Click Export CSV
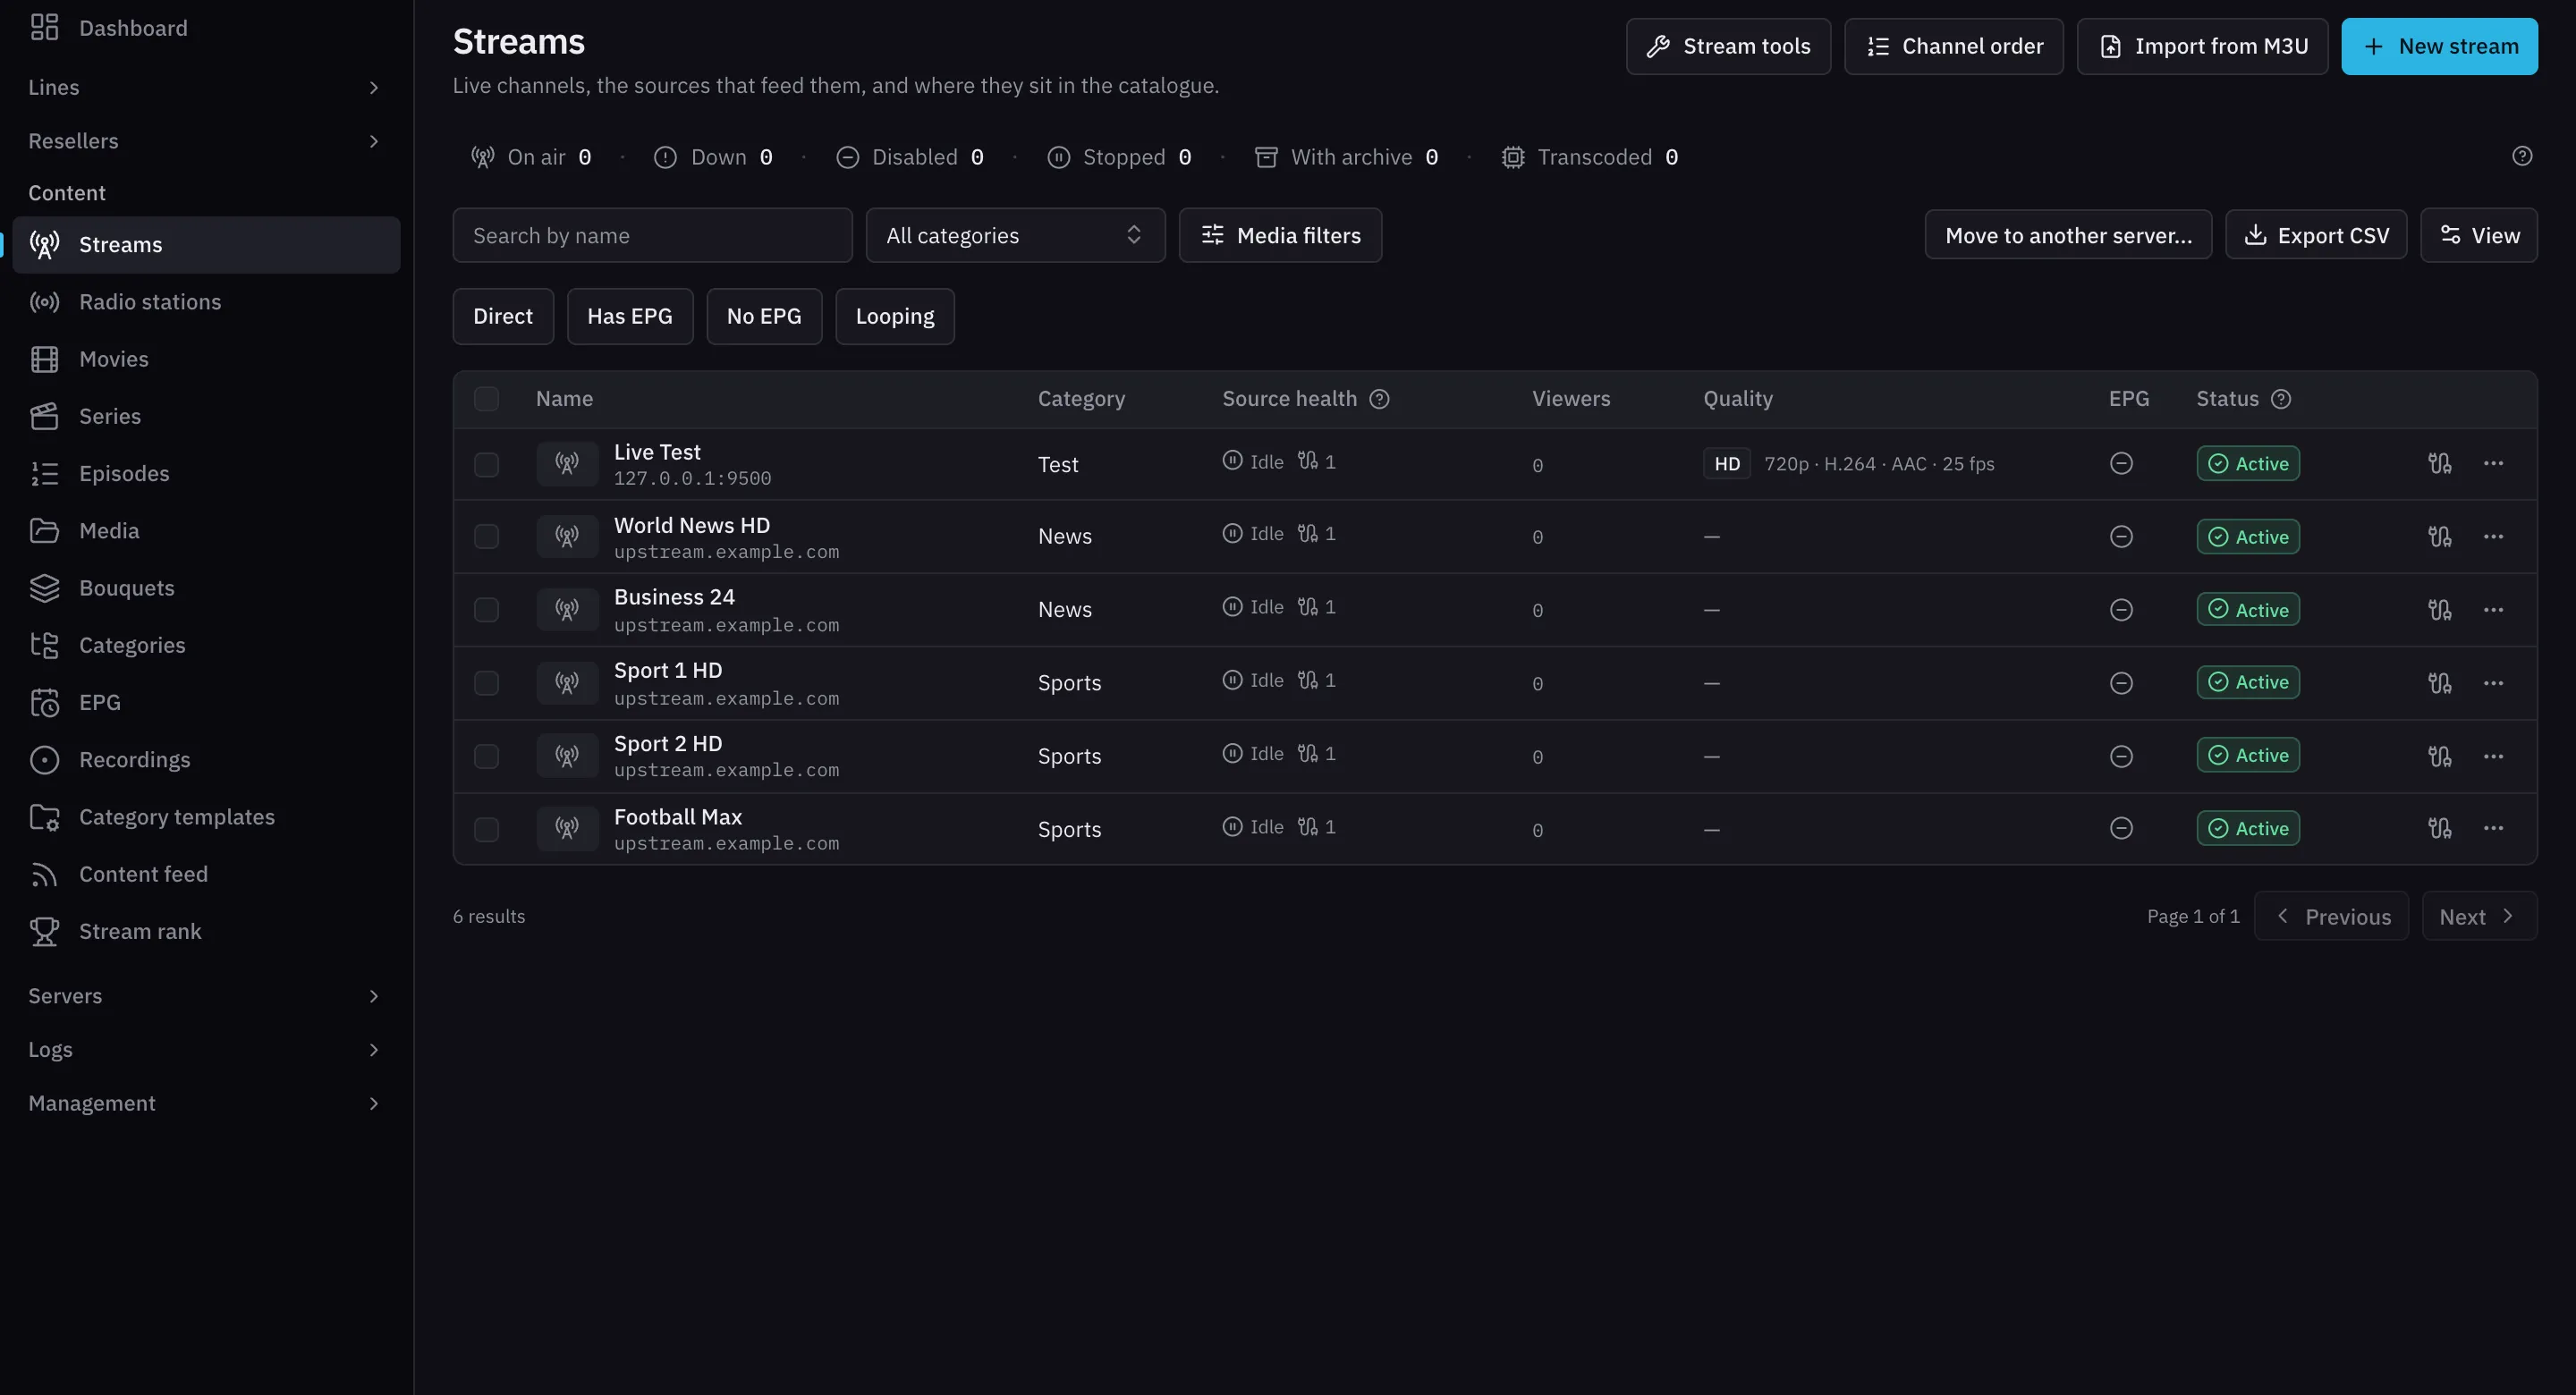The height and width of the screenshot is (1395, 2576). click(x=2316, y=235)
